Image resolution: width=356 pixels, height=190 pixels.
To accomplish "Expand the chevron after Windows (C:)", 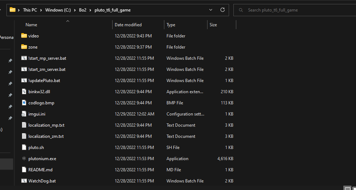I will click(x=75, y=10).
